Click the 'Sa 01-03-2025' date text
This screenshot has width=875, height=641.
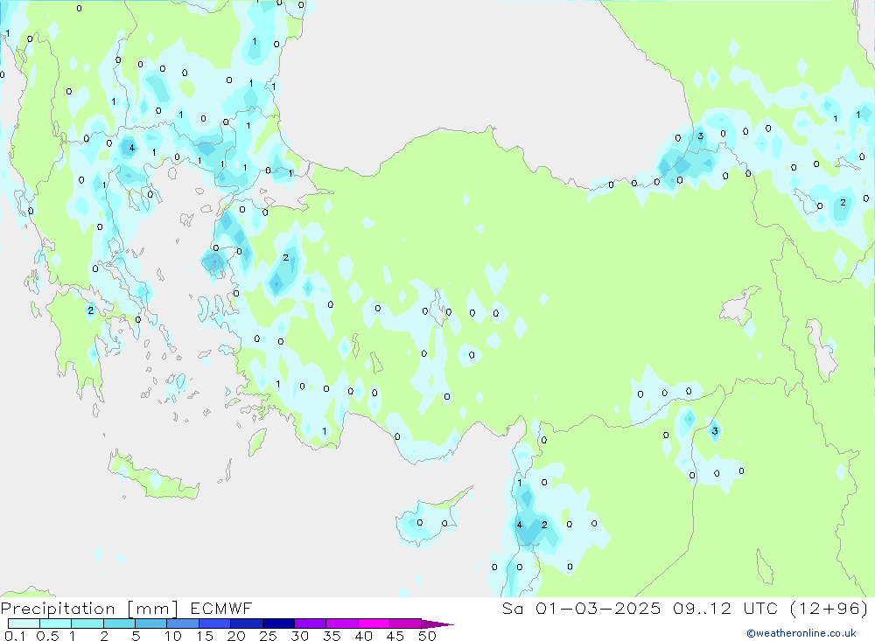tap(581, 609)
